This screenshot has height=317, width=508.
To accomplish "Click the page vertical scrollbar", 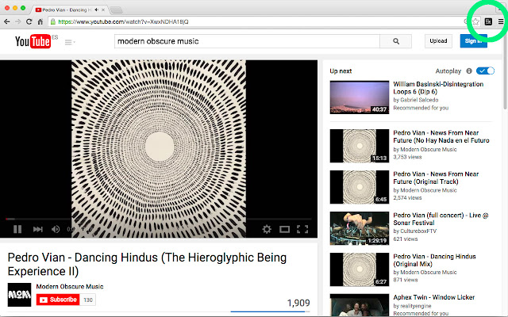I will 505,70.
